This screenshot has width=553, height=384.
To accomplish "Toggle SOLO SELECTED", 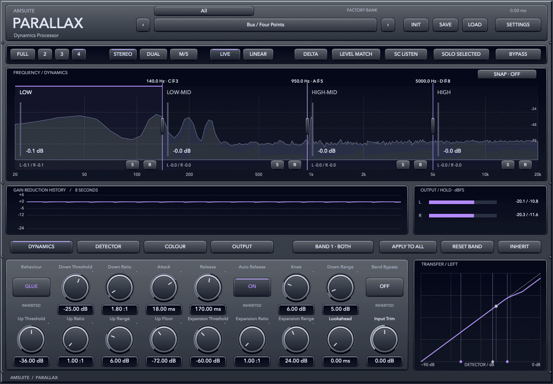I will [x=461, y=54].
